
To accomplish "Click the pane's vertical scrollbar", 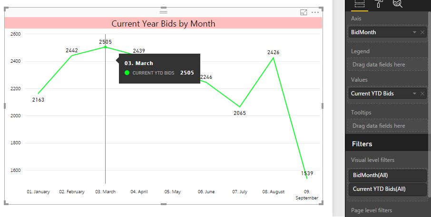I will click(x=430, y=104).
